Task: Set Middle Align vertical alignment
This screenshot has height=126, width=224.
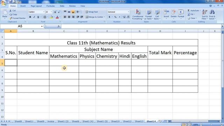Action: 69,12
